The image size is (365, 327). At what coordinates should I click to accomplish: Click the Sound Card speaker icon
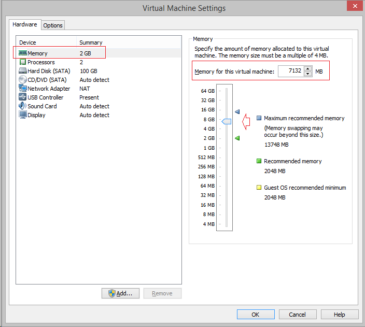[23, 106]
